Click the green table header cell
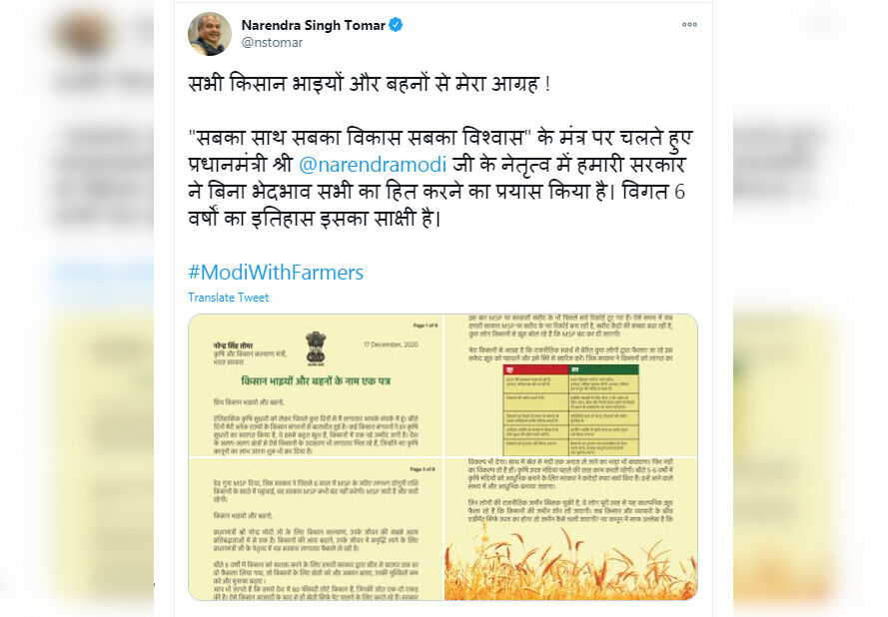 pyautogui.click(x=603, y=369)
